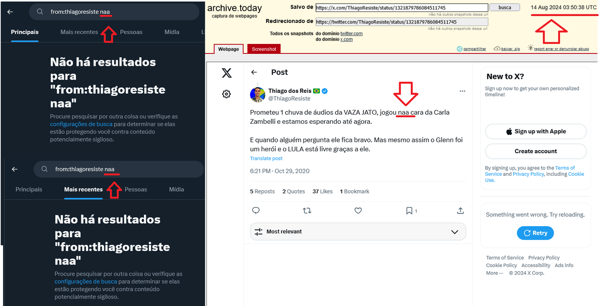Viewport: 599px width, 306px height.
Task: Click back arrow next to Post heading
Action: 254,72
